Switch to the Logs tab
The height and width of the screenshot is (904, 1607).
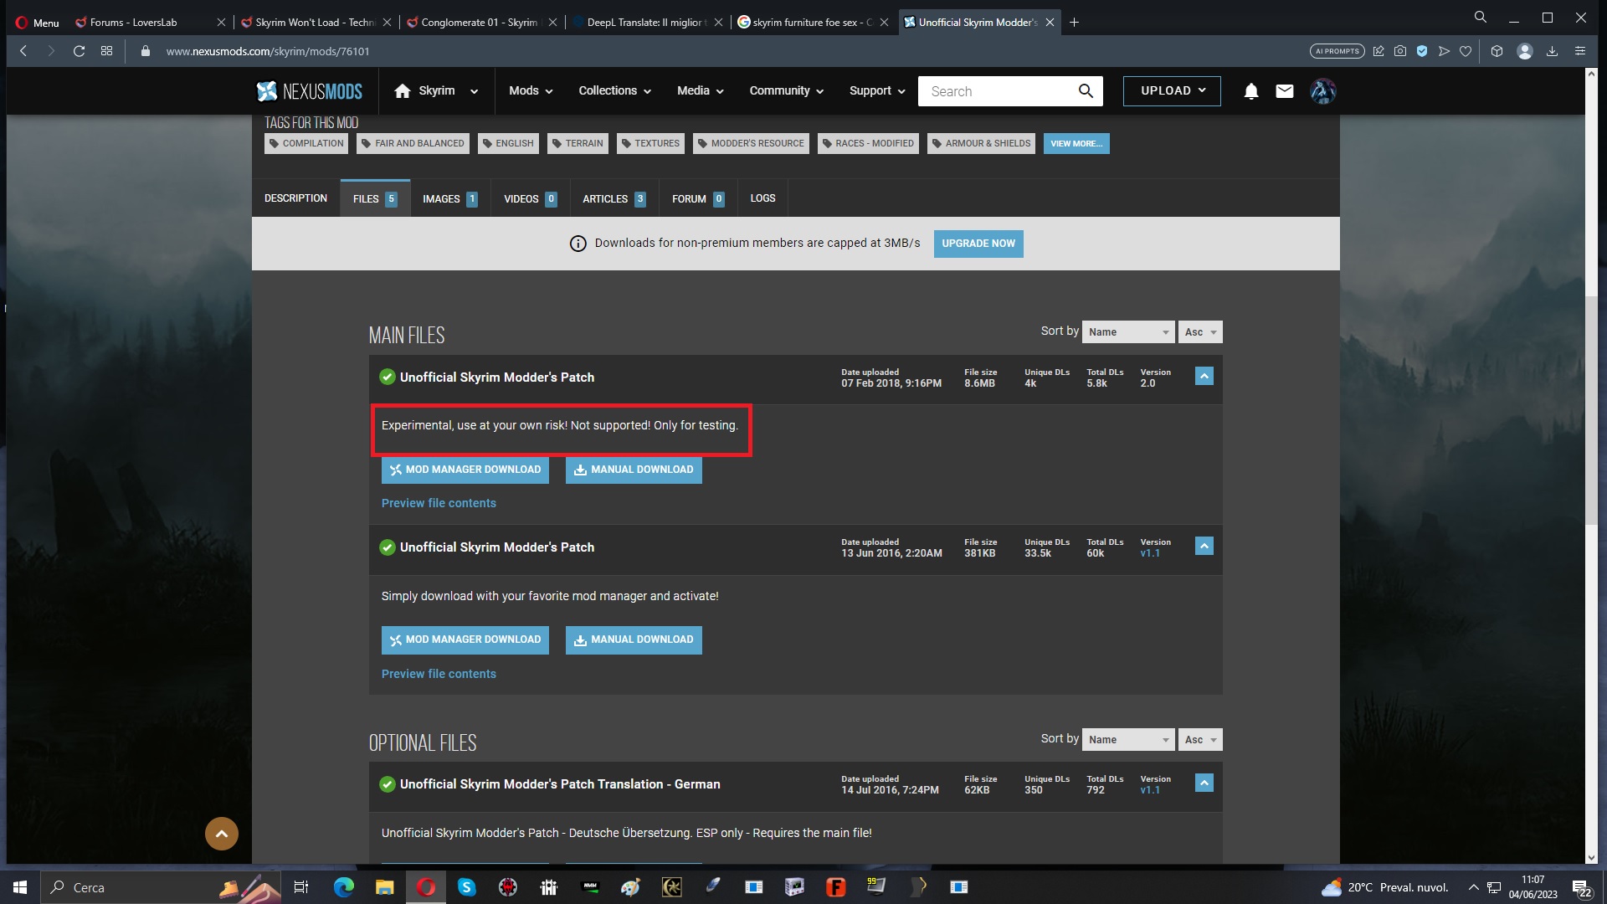click(762, 198)
